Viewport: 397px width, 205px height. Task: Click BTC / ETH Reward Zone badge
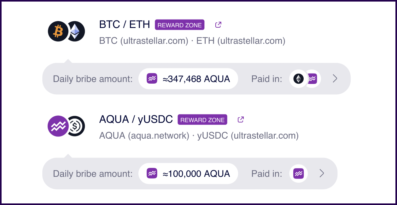[x=179, y=25]
